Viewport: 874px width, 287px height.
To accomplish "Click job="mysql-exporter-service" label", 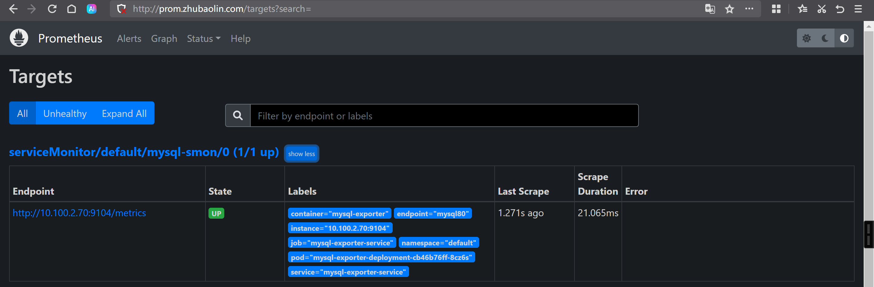I will point(342,242).
